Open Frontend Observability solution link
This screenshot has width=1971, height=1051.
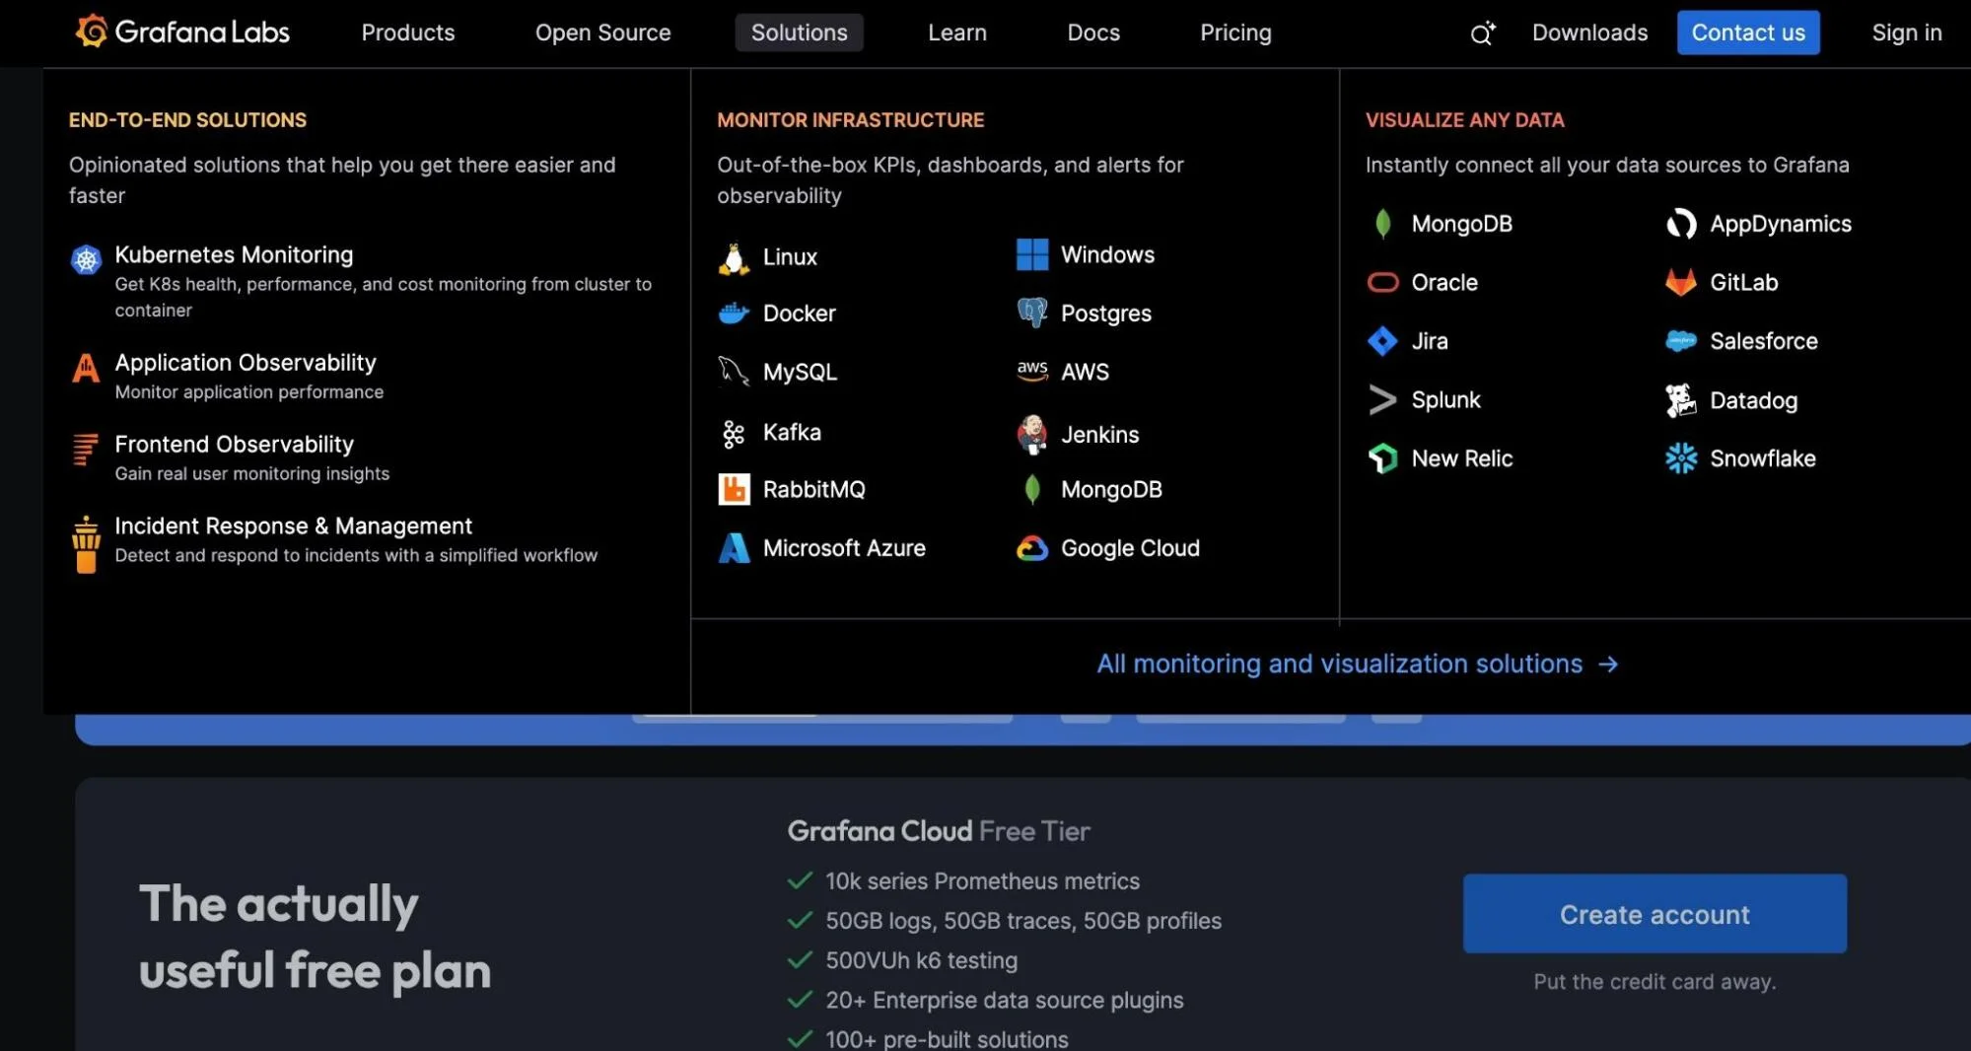pos(234,444)
